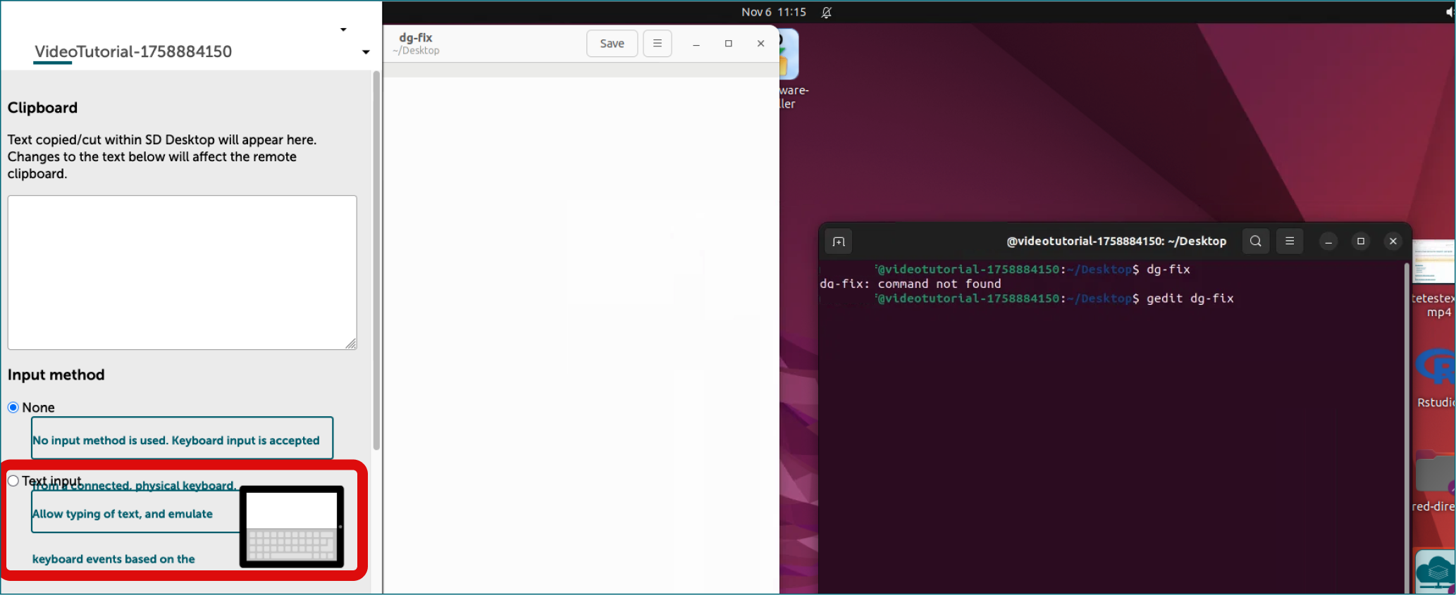Image resolution: width=1456 pixels, height=595 pixels.
Task: Open the terminal hamburger menu
Action: pyautogui.click(x=1289, y=241)
